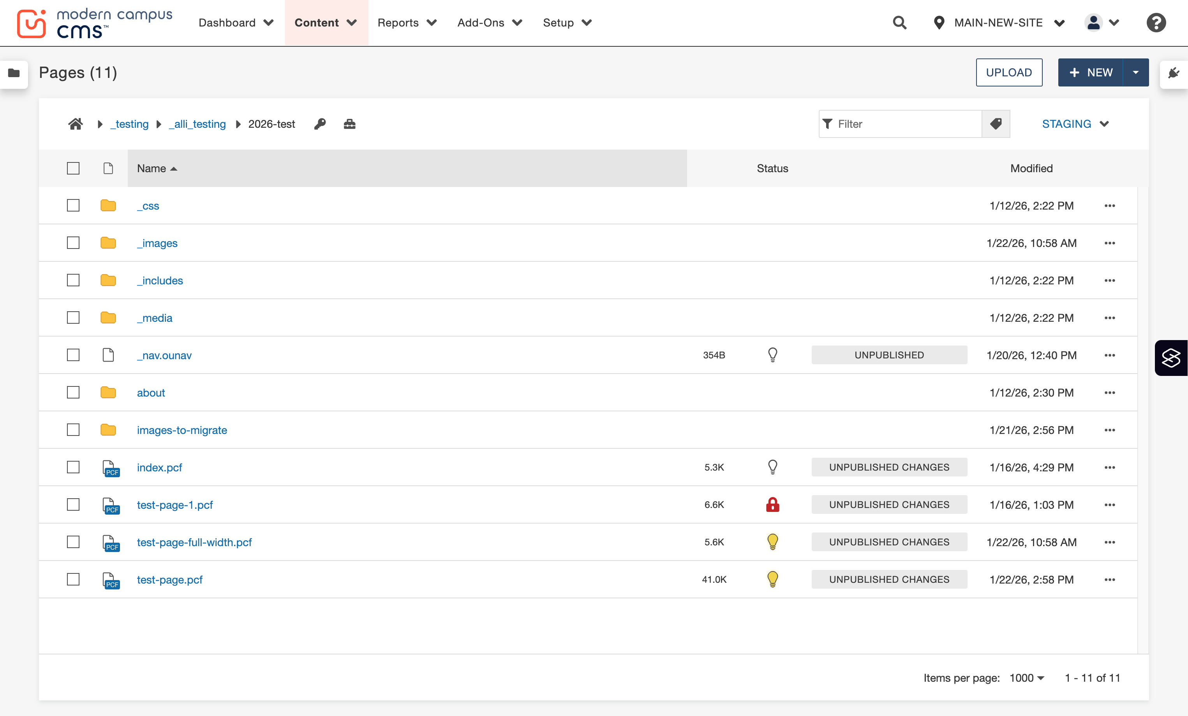Click lightbulb status for index.pcf
This screenshot has width=1188, height=716.
pyautogui.click(x=772, y=467)
